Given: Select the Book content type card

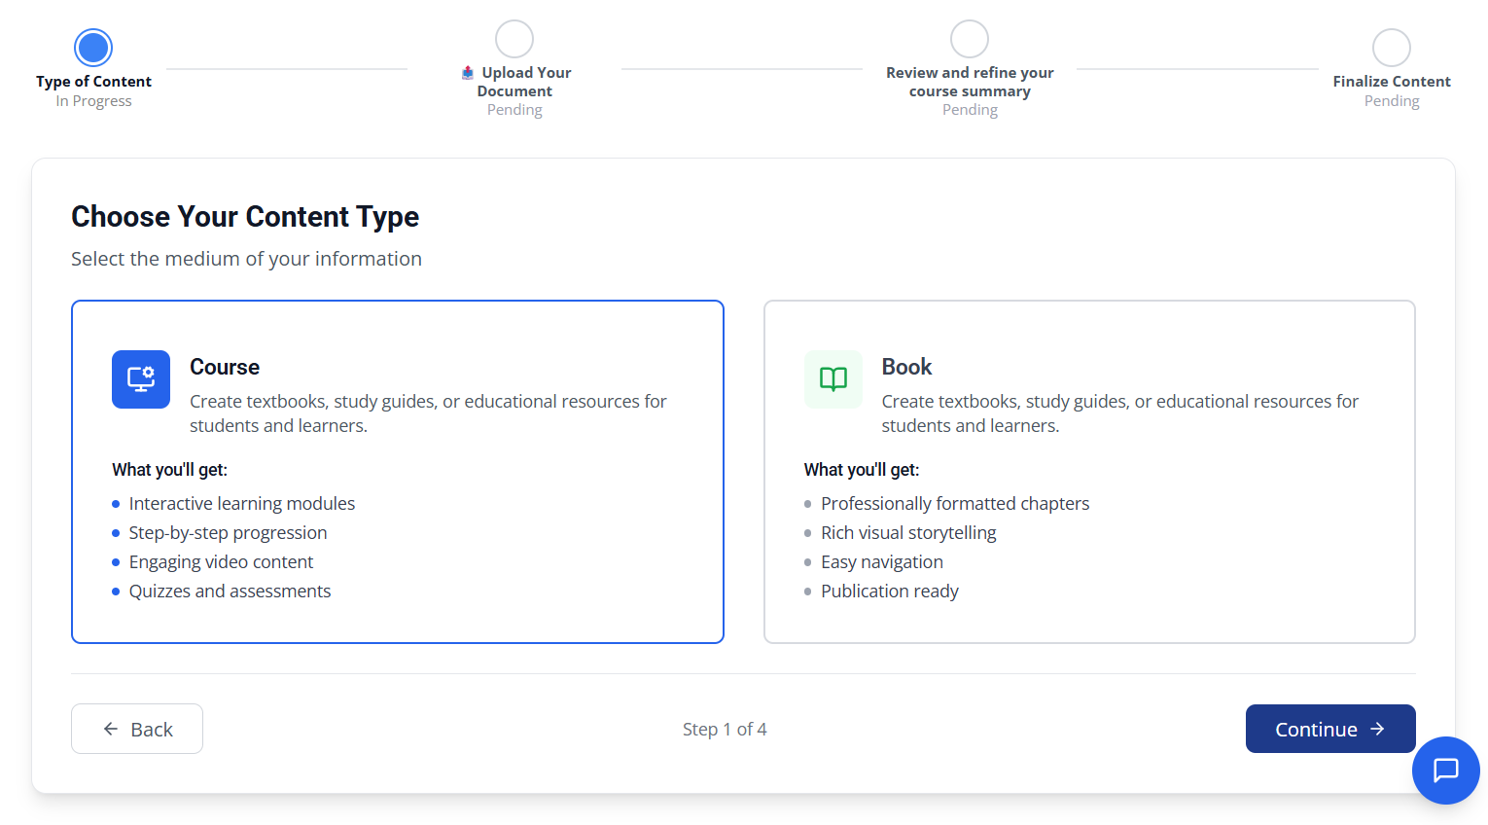Looking at the screenshot, I should point(1089,471).
